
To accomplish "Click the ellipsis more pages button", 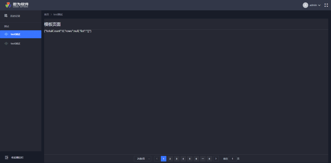I will [203, 159].
